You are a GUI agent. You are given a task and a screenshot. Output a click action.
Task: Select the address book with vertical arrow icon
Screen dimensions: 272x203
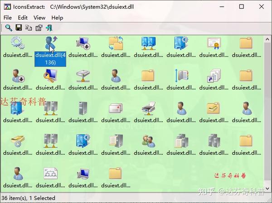tap(181, 76)
